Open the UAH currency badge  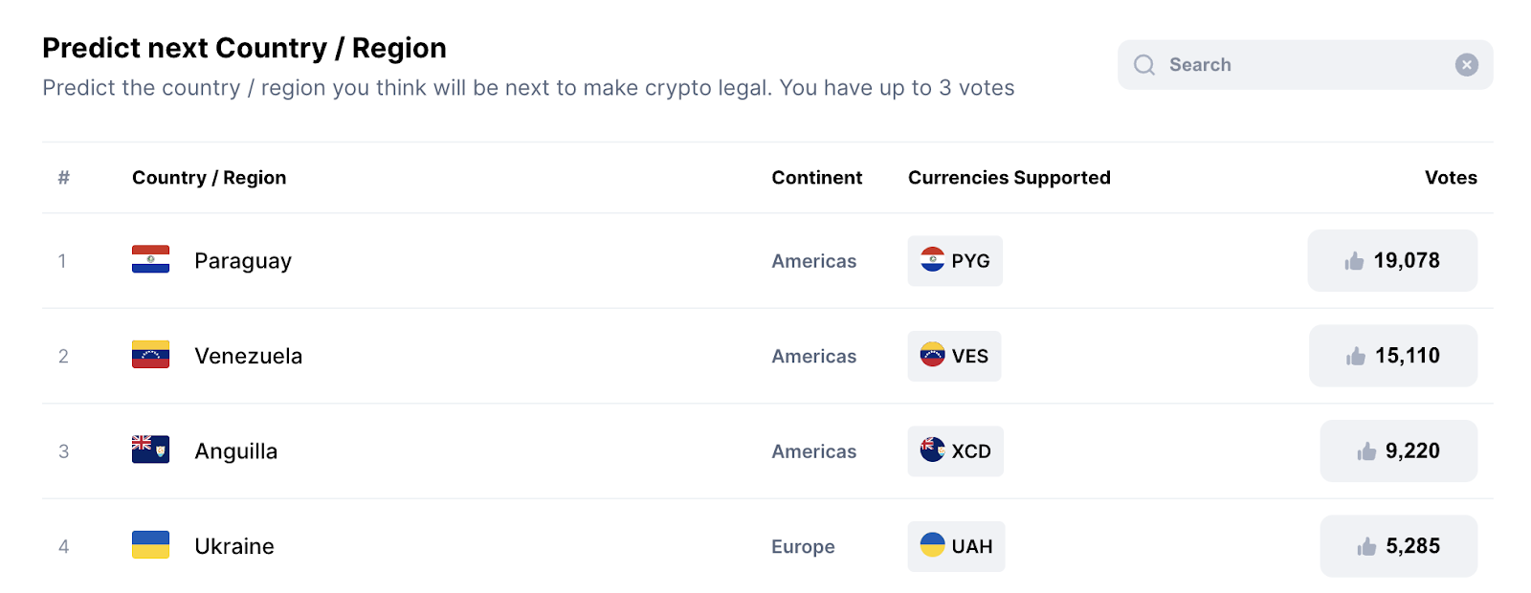956,546
